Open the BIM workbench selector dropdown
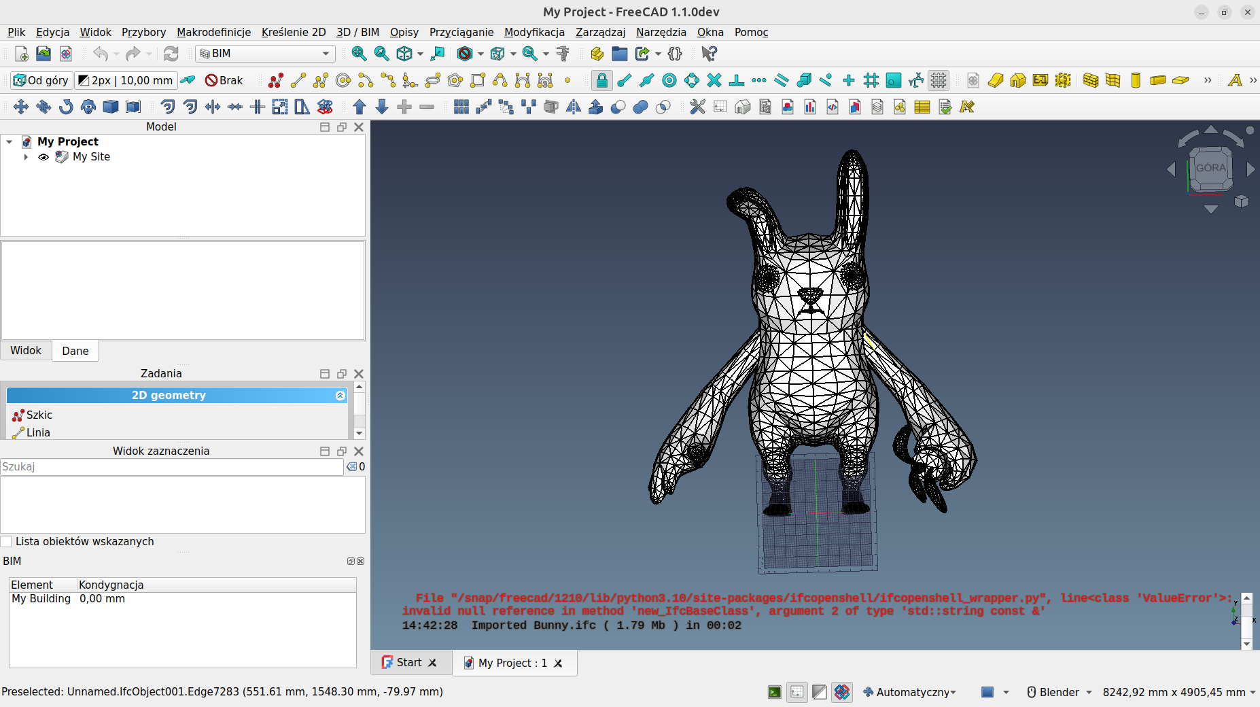Image resolution: width=1260 pixels, height=707 pixels. click(x=265, y=54)
